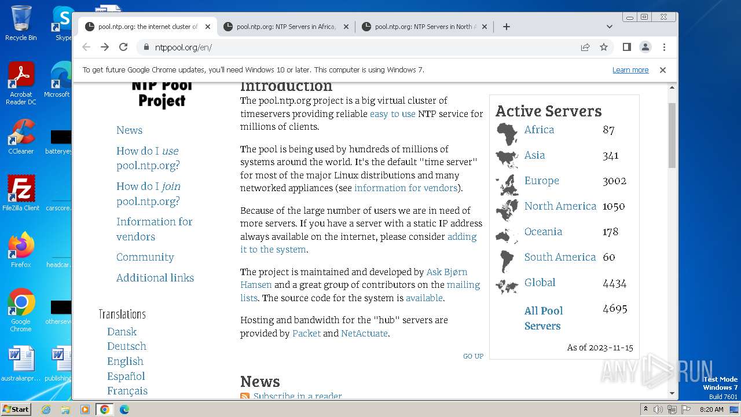Click the Asia continent map icon
Image resolution: width=741 pixels, height=417 pixels.
click(507, 158)
